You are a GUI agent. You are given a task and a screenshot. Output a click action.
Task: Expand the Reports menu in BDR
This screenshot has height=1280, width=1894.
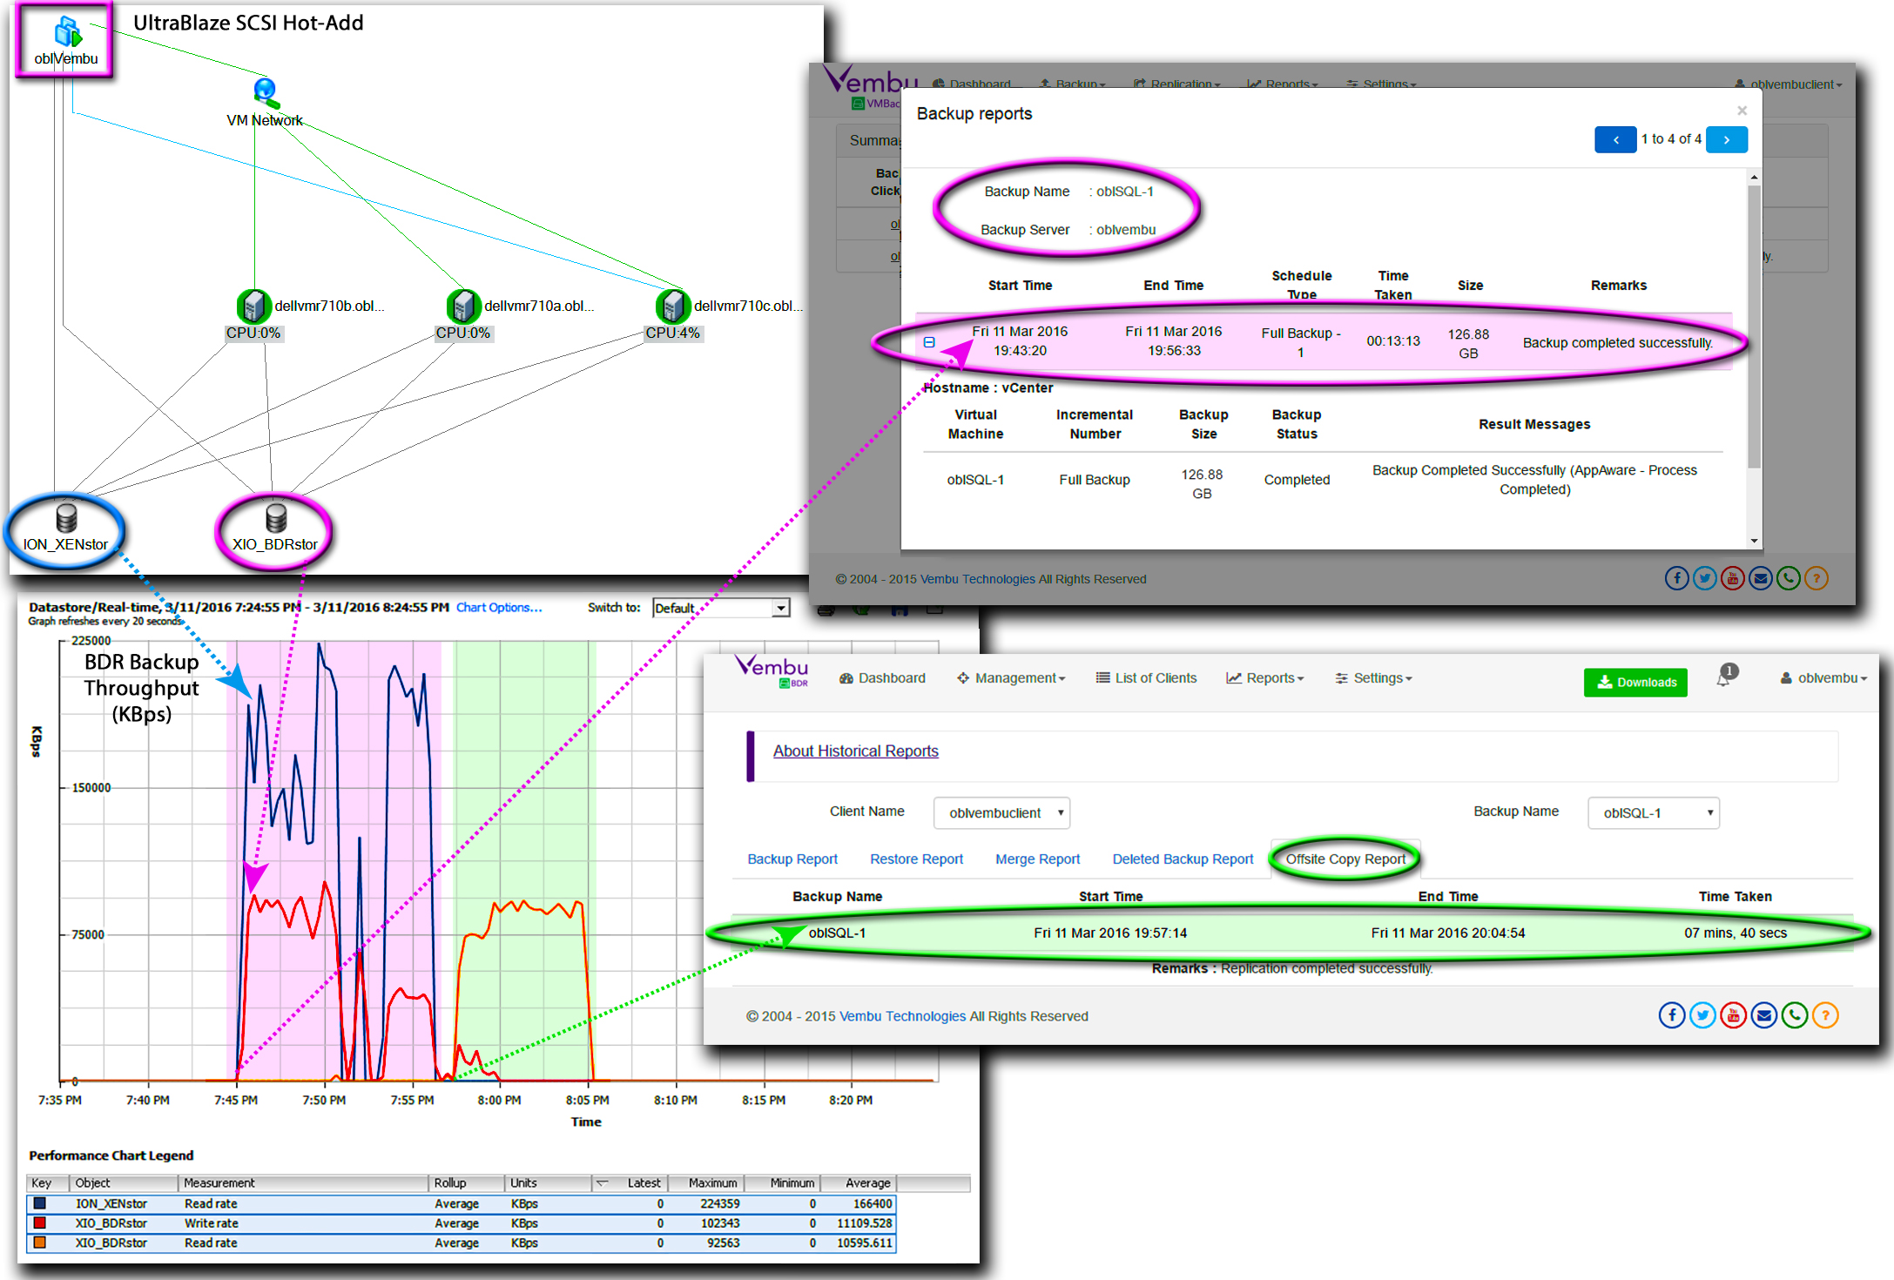pyautogui.click(x=1265, y=678)
